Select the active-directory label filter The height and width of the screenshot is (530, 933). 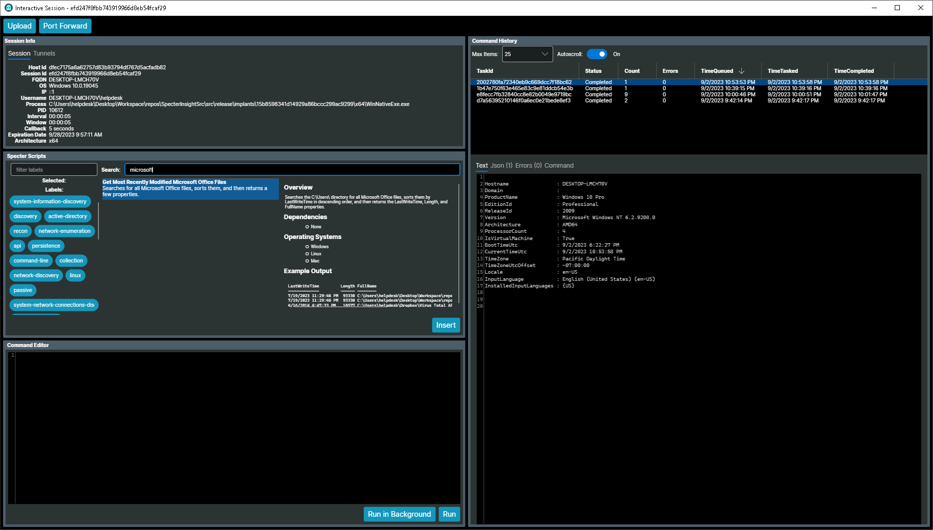(67, 216)
